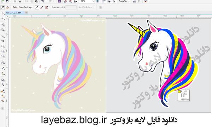The image size is (212, 127).
Task: Expand the Undo history dropdown arrow
Action: pos(46,1)
